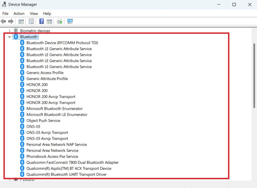
Task: Select Qualcomm(R) Bluetooth UART Transport Driver
Action: (67, 174)
